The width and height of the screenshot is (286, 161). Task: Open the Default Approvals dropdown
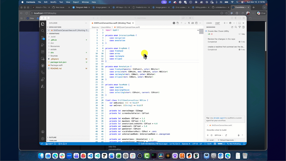(227, 140)
